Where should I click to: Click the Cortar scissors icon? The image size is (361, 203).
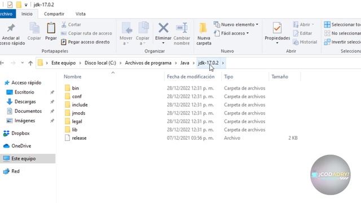click(64, 24)
